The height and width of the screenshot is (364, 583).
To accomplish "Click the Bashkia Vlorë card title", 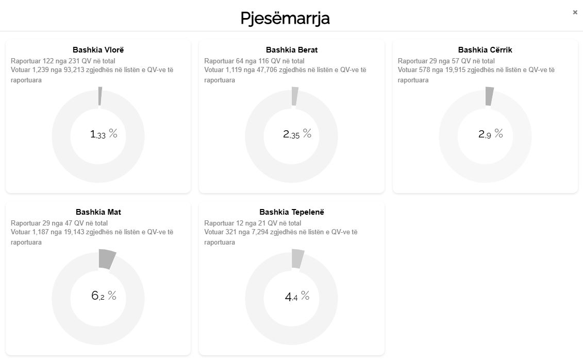I will [98, 50].
